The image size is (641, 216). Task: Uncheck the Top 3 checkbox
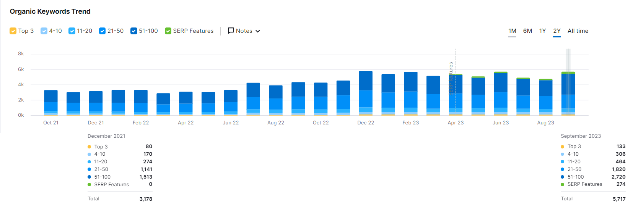(x=13, y=31)
